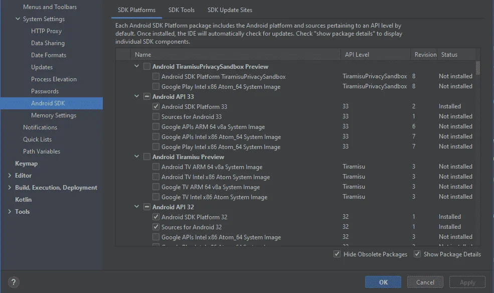Open Notifications settings

[x=40, y=127]
